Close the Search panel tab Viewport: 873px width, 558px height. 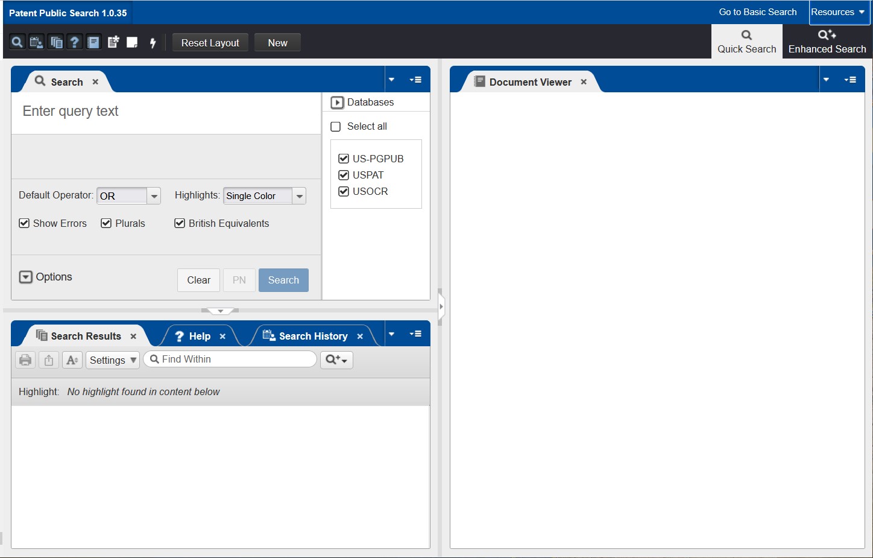click(x=95, y=82)
